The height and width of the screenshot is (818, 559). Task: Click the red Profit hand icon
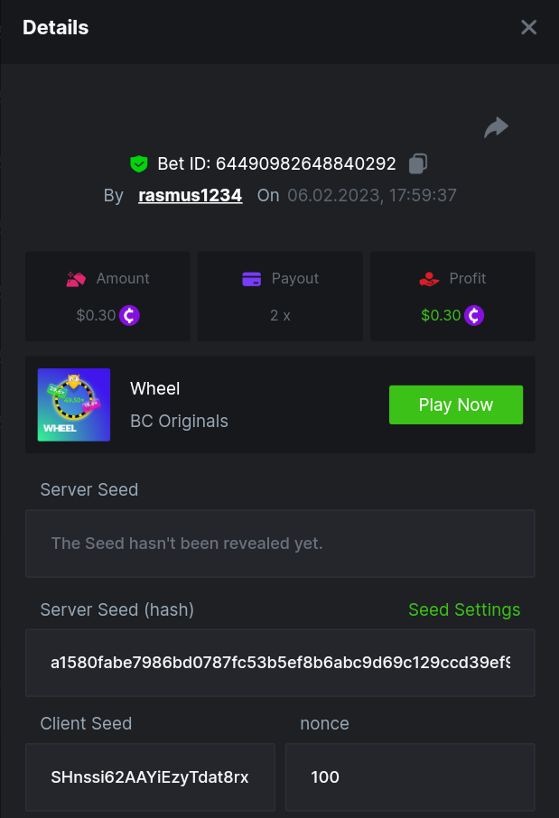pos(429,279)
